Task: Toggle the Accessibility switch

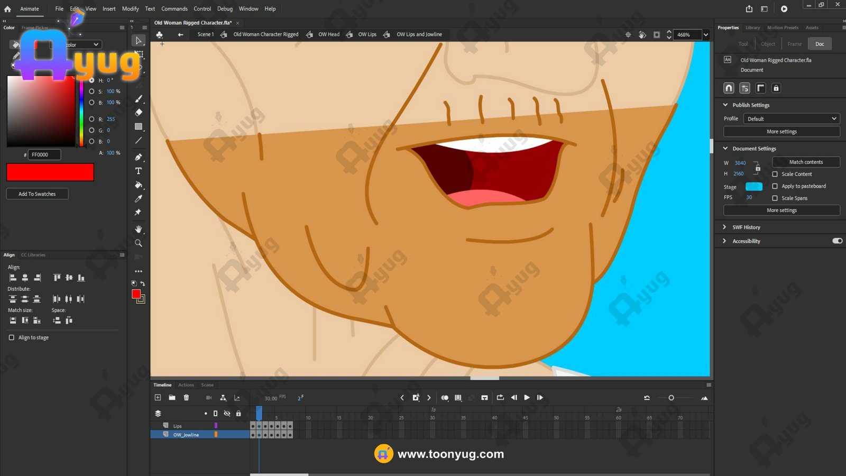Action: (x=837, y=241)
